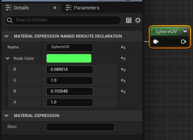Click the B channel label
The height and width of the screenshot is (140, 193).
click(x=15, y=91)
